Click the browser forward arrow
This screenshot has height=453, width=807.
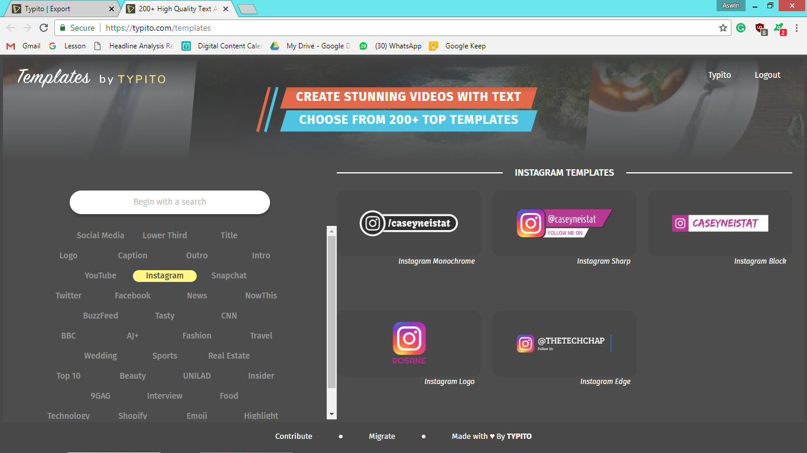click(27, 28)
